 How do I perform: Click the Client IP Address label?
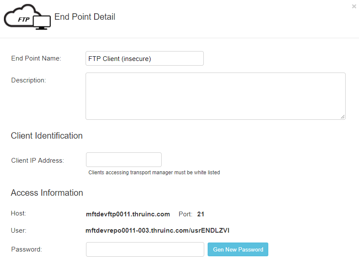[x=37, y=161]
